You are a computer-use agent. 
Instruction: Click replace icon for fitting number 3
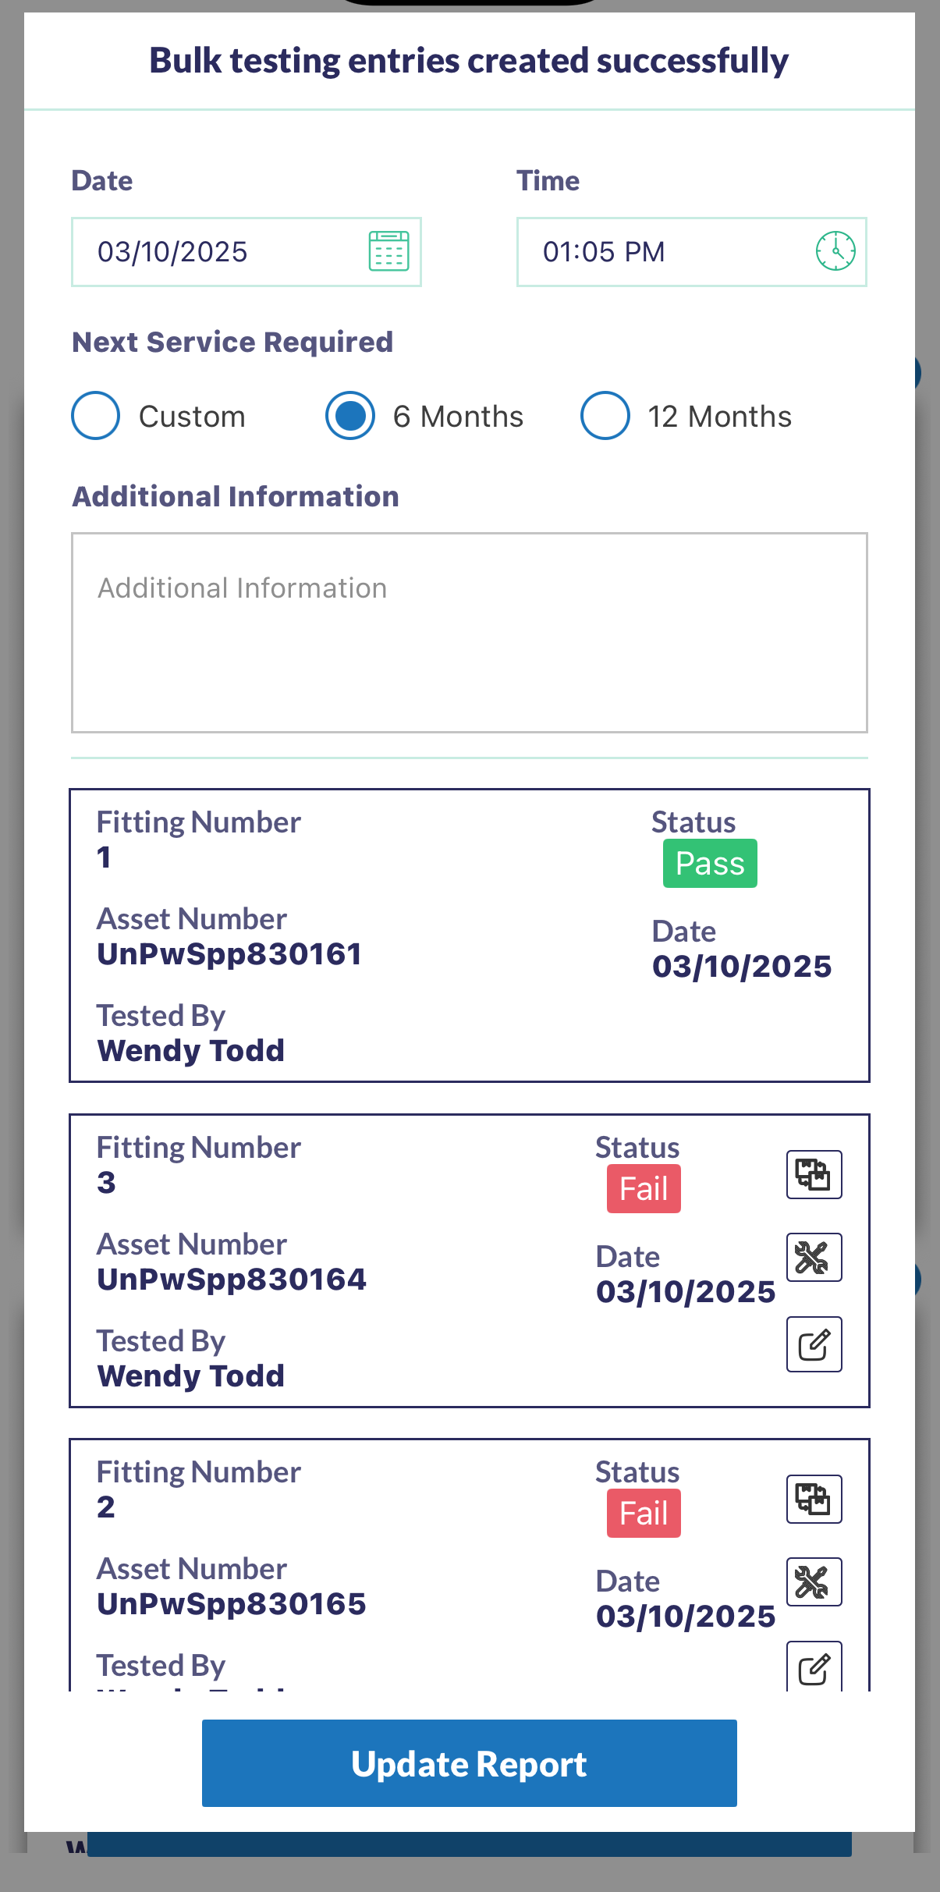point(814,1174)
